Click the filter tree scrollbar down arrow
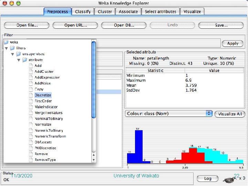Image resolution: width=248 pixels, height=186 pixels. tap(94, 160)
